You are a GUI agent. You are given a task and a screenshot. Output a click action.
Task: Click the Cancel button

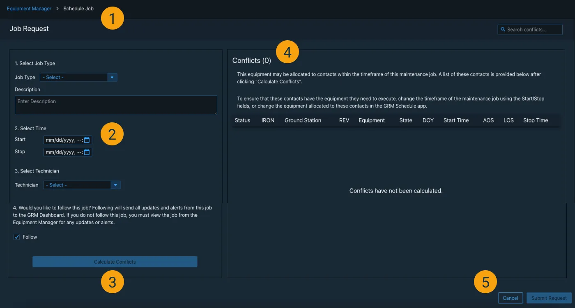pos(510,298)
